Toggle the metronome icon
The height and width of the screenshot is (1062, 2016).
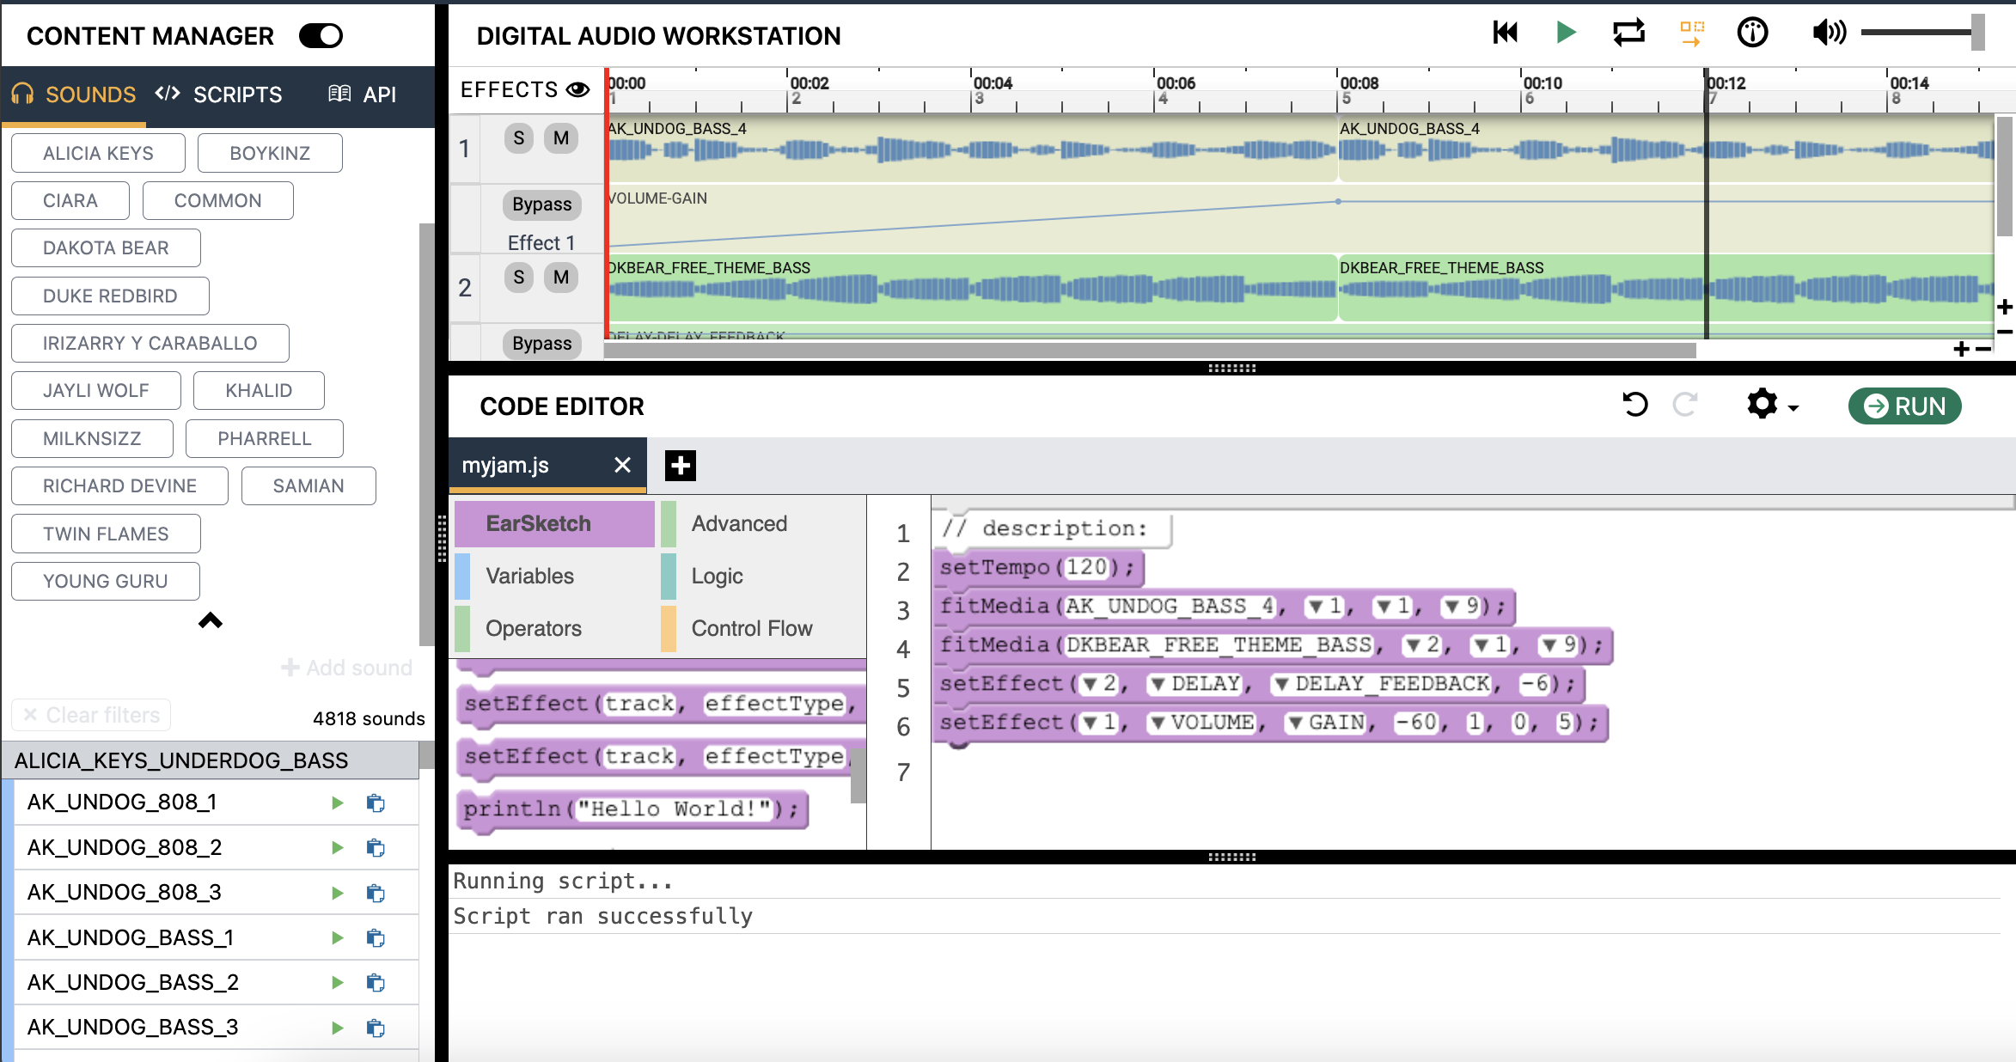(1752, 33)
